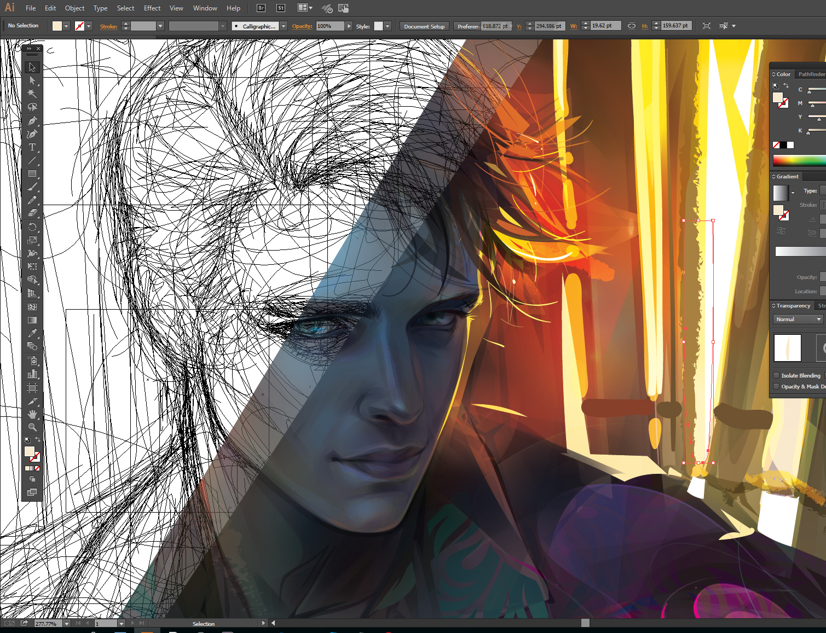Switch to the Pathfinder tab
826x633 pixels.
click(811, 74)
